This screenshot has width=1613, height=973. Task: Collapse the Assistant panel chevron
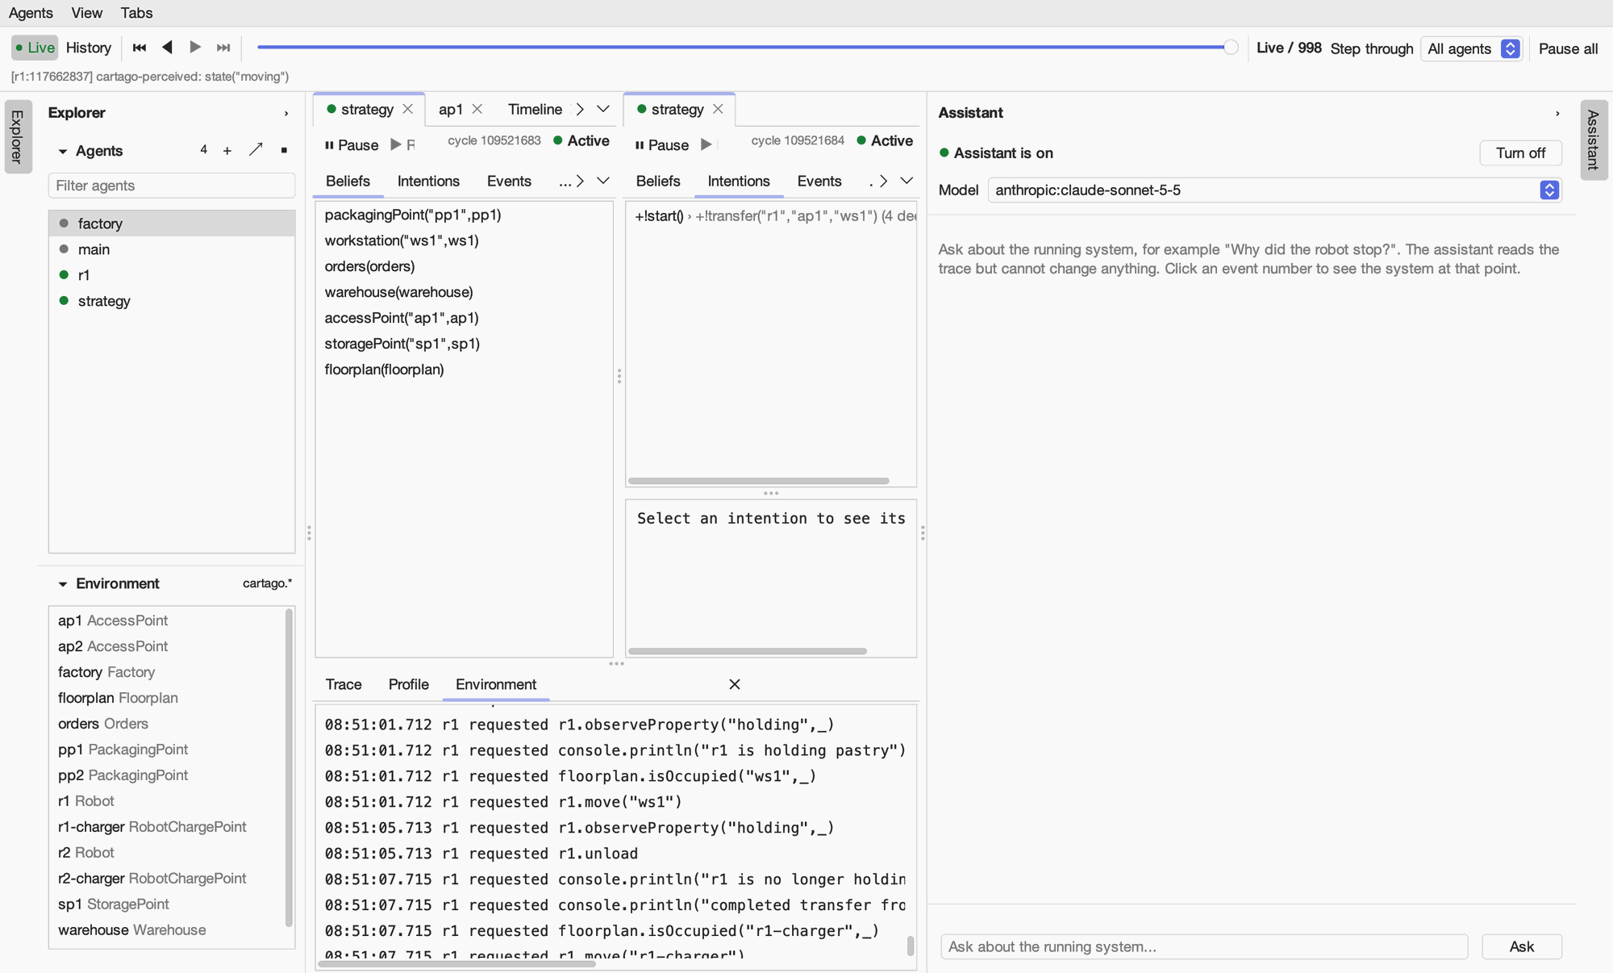tap(1557, 114)
